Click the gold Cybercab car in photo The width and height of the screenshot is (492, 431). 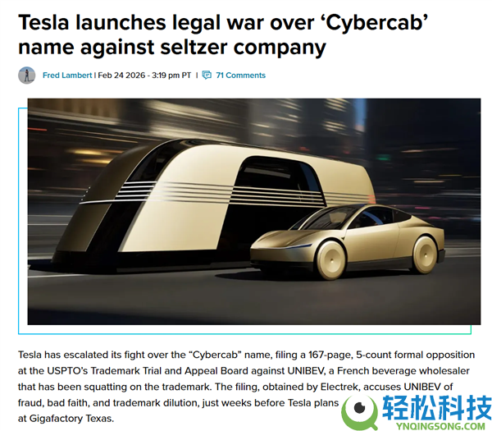point(348,242)
